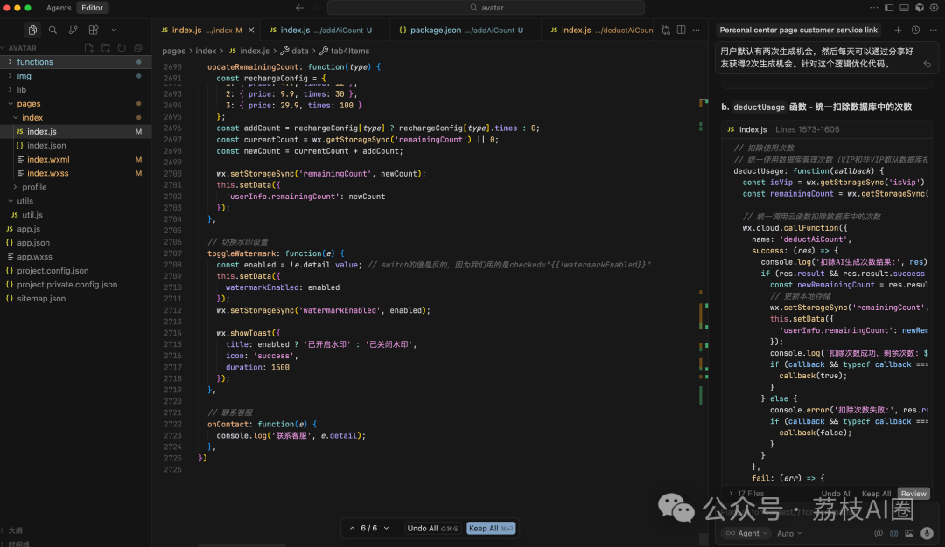Split the editor with the split icon

(681, 30)
